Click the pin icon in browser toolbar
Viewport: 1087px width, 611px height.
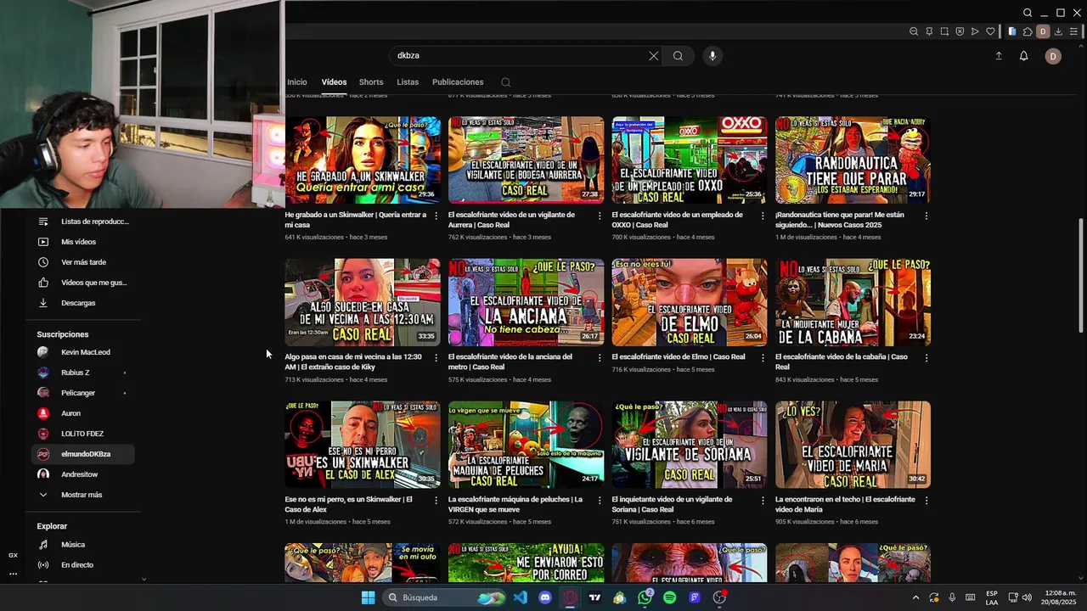[929, 31]
